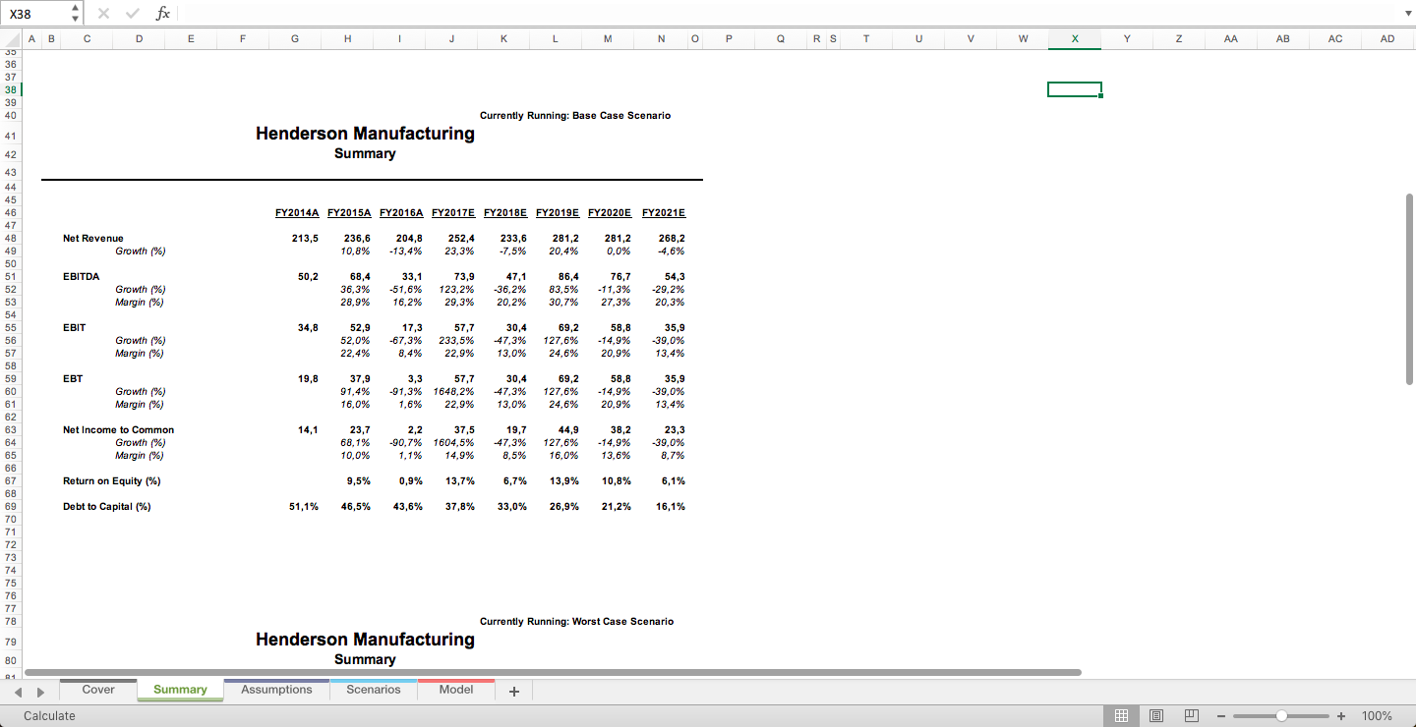The image size is (1416, 727).
Task: Select column P header
Action: click(x=728, y=38)
